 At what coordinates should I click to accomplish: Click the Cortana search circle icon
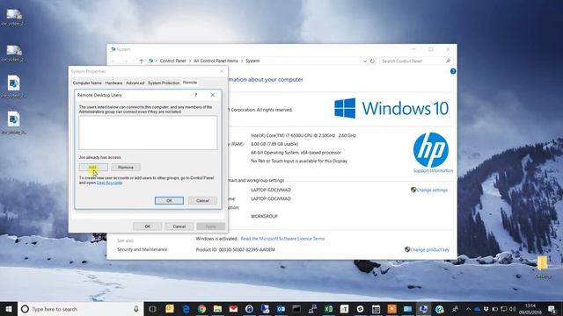tap(25, 309)
